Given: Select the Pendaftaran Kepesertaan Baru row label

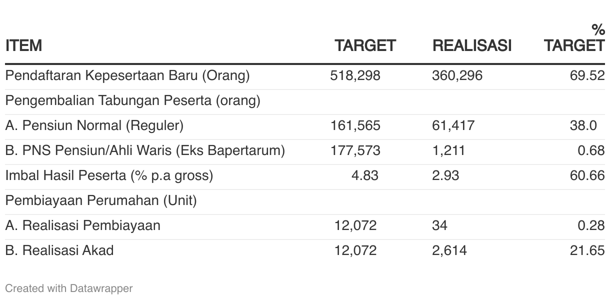Looking at the screenshot, I should coord(127,76).
